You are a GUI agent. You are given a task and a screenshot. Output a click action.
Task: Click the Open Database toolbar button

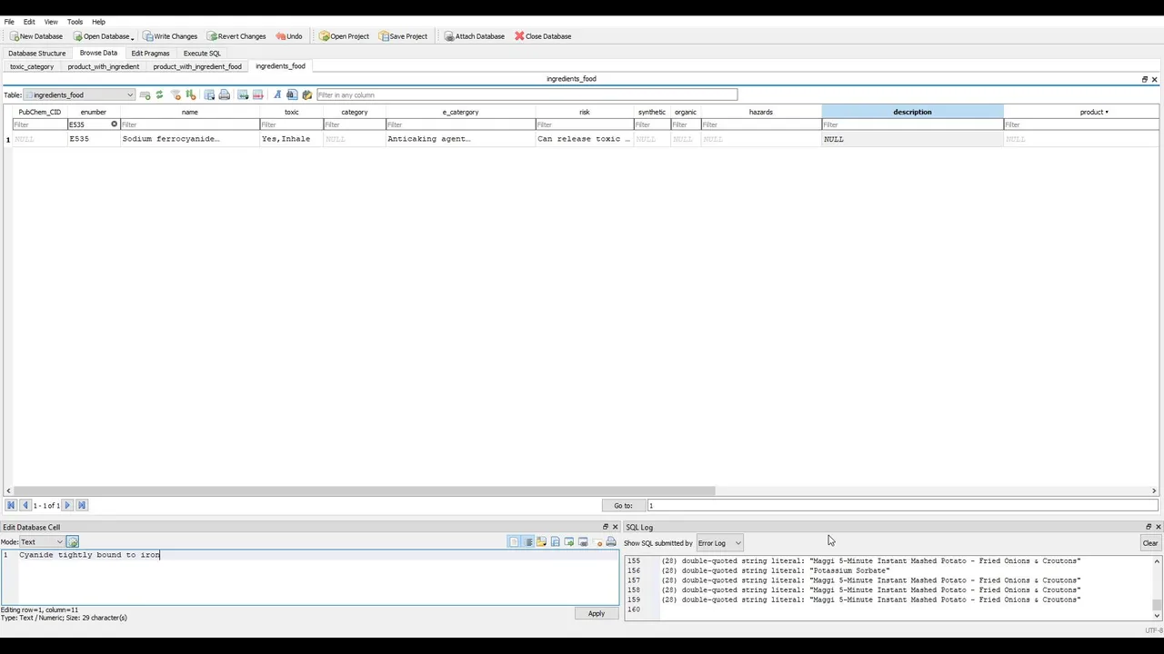pos(100,36)
